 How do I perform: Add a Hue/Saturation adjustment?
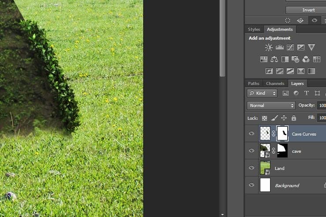coord(264,59)
